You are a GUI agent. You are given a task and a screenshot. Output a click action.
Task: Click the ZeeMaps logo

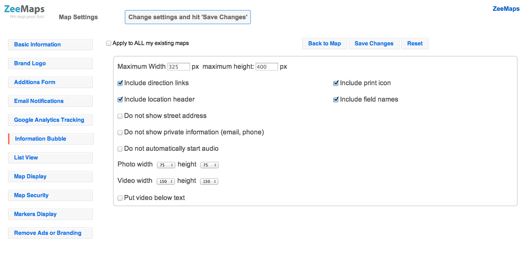(24, 12)
